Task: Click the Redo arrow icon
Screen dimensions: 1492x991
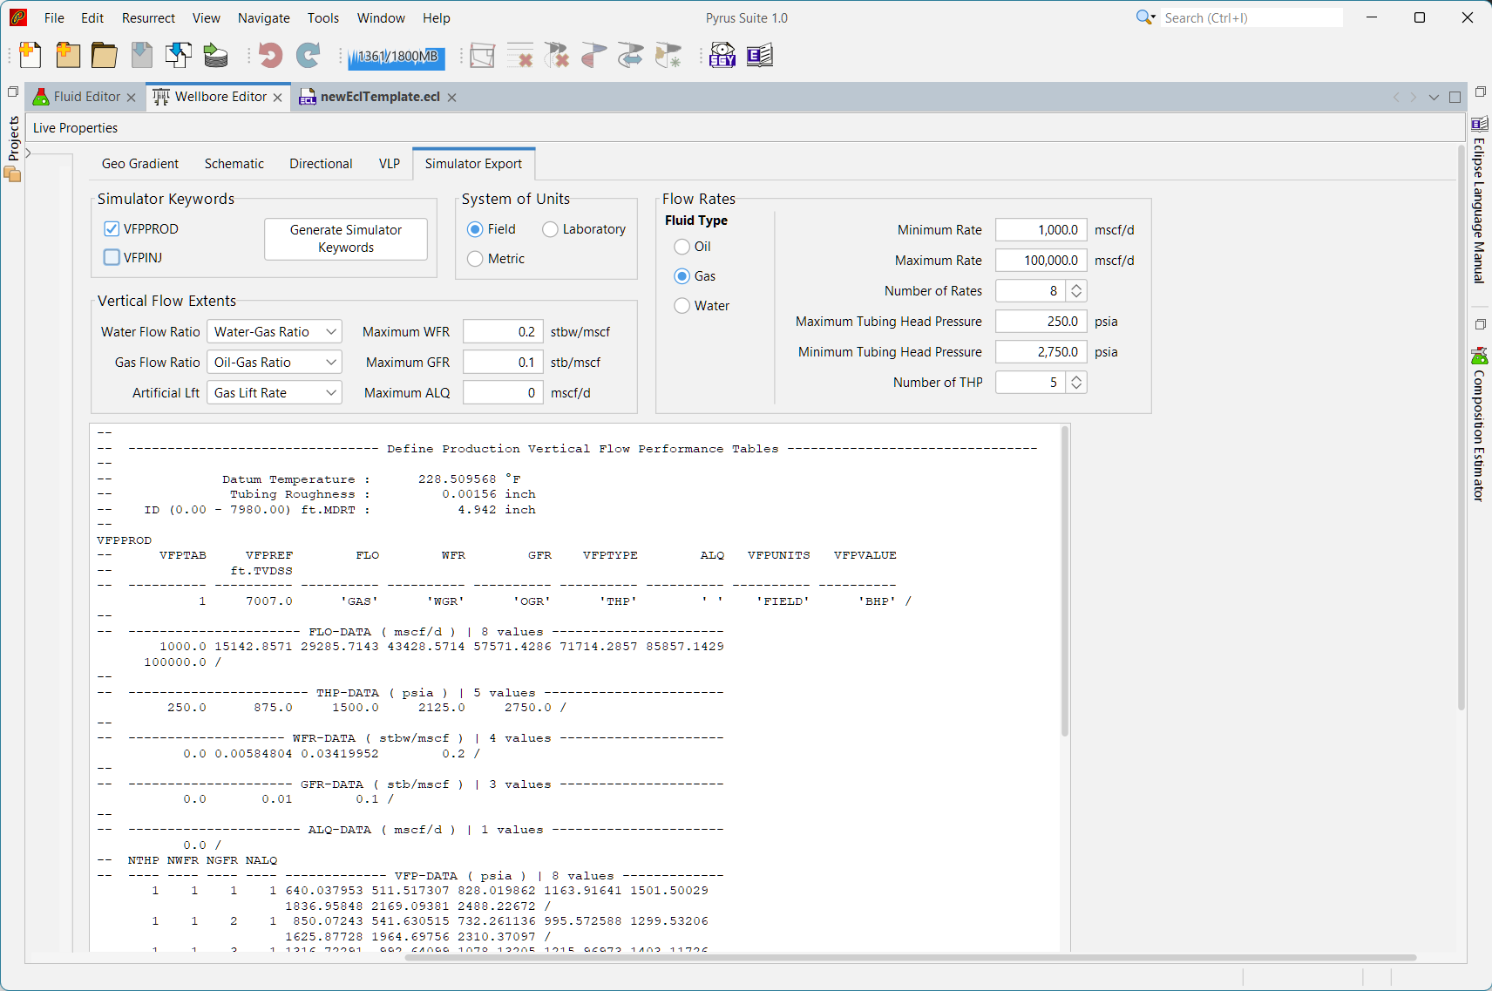Action: coord(309,56)
